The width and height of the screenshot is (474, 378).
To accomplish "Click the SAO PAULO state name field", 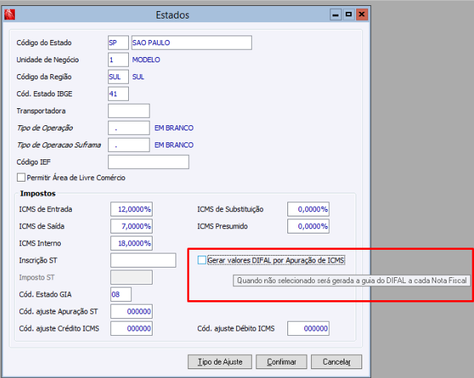I will click(x=191, y=43).
